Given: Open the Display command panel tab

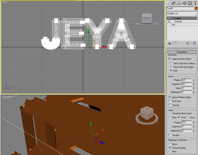Looking at the screenshot, I should pyautogui.click(x=190, y=3).
